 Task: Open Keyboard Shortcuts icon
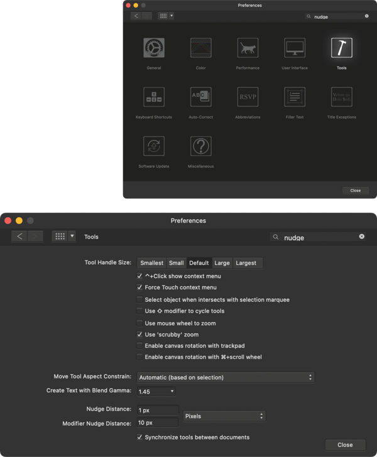coord(154,97)
